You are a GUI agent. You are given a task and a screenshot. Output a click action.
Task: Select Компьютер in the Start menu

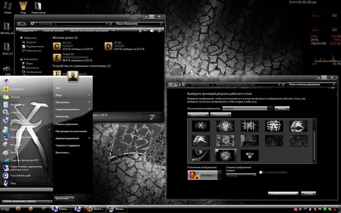[62, 116]
